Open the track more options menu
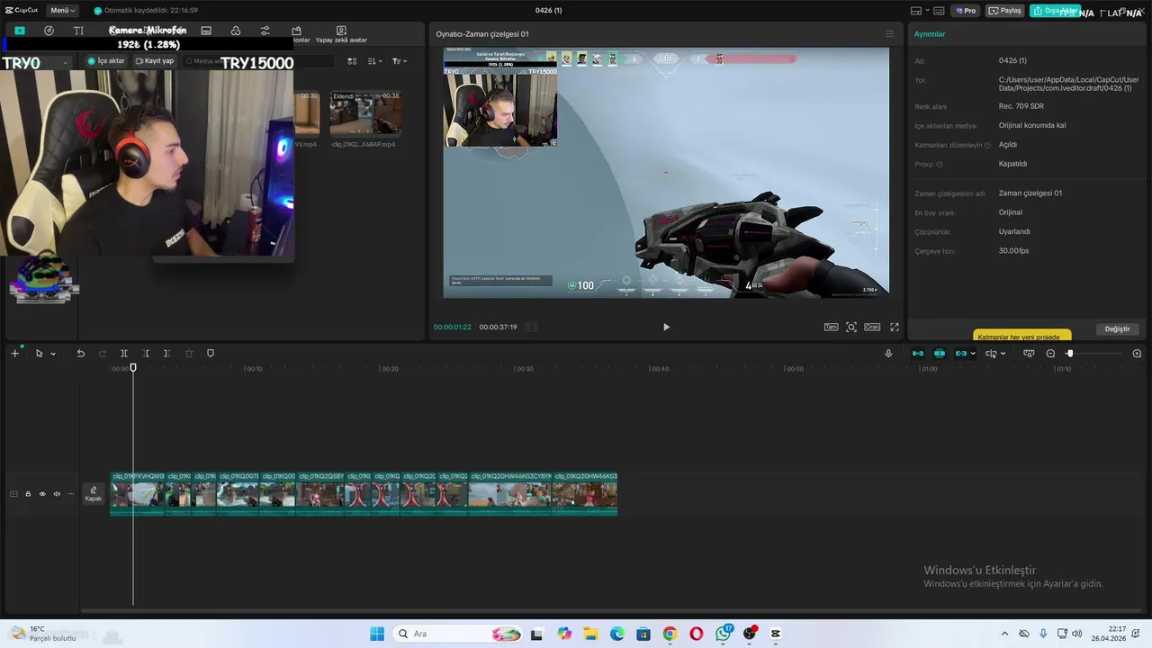Image resolution: width=1152 pixels, height=648 pixels. click(x=71, y=494)
